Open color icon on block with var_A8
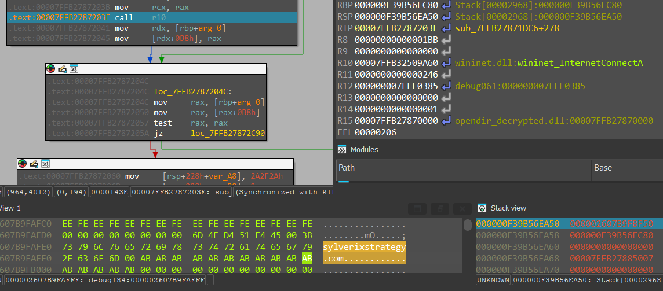The width and height of the screenshot is (663, 291). click(23, 164)
